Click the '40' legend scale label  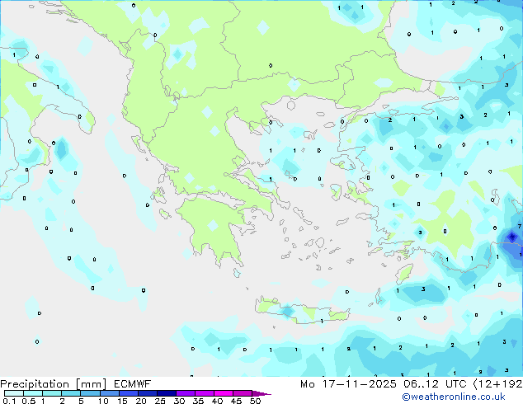pyautogui.click(x=217, y=401)
